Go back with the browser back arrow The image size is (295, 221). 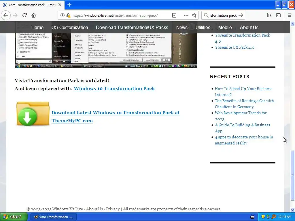pos(6,15)
